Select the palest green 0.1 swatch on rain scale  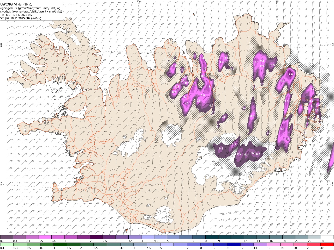[7, 244]
